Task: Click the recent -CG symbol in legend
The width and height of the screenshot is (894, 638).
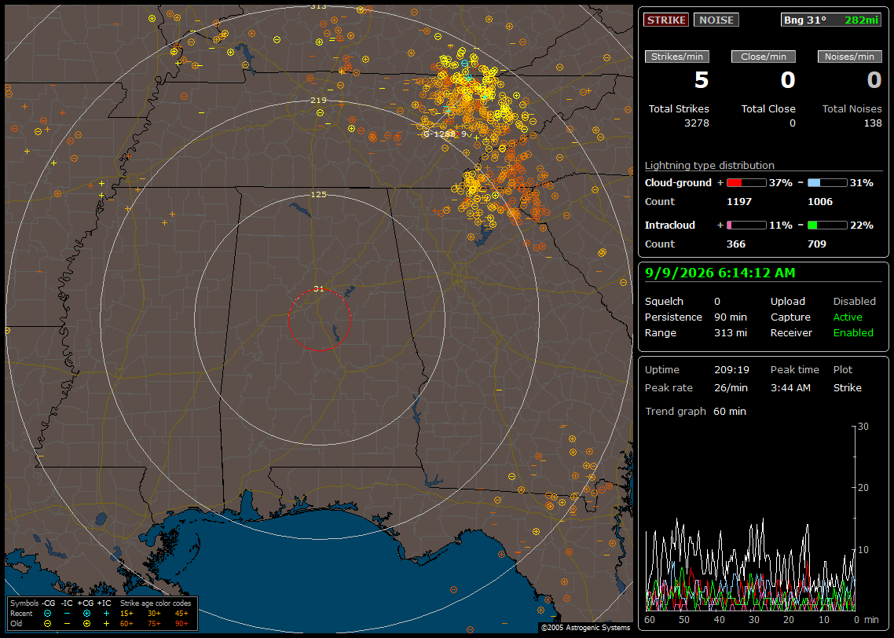Action: [x=47, y=614]
